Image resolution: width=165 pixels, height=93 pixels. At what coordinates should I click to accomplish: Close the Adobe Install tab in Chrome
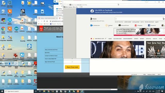click(x=57, y=18)
